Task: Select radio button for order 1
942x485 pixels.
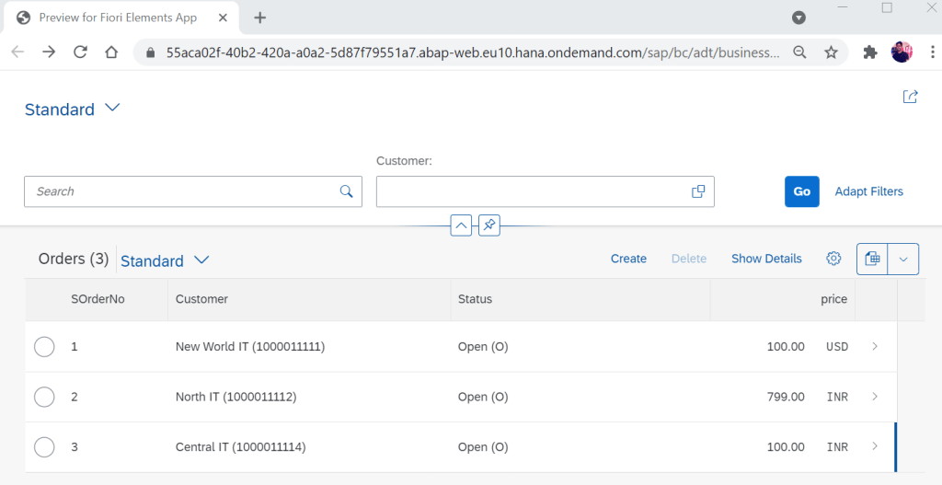Action: click(x=44, y=347)
